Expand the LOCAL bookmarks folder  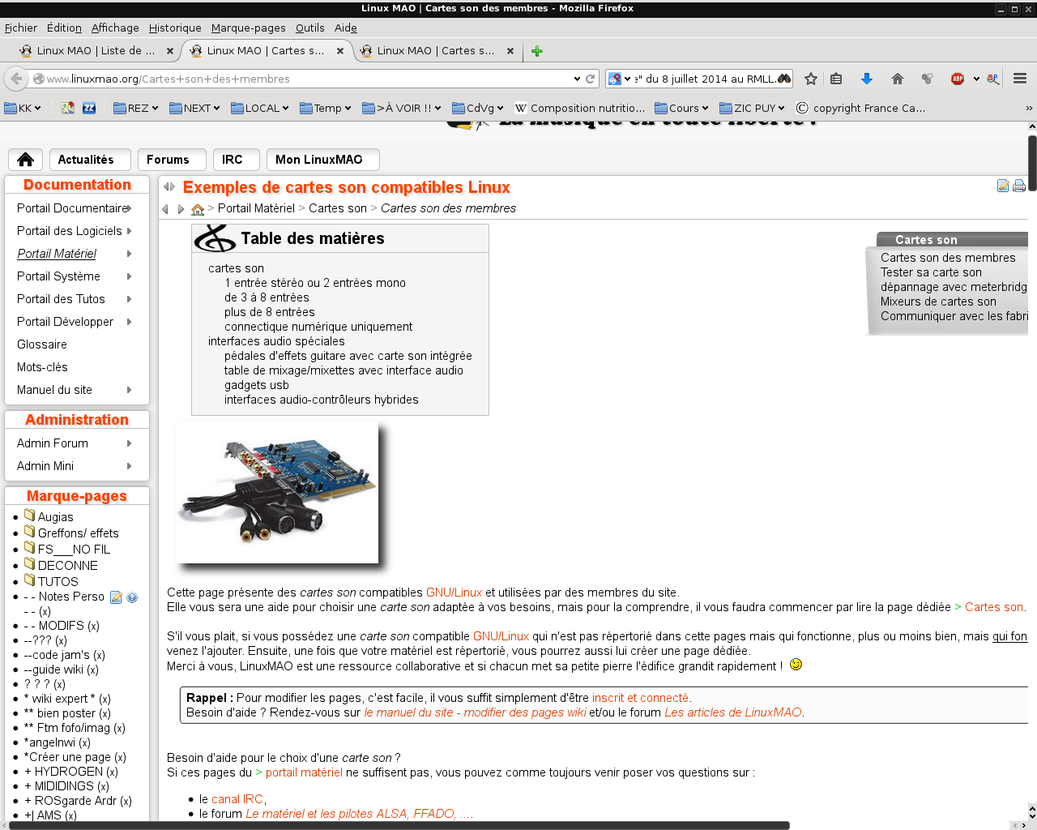pyautogui.click(x=260, y=108)
